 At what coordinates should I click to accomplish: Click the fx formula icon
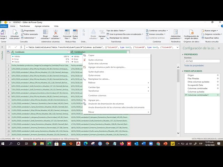click(x=21, y=47)
